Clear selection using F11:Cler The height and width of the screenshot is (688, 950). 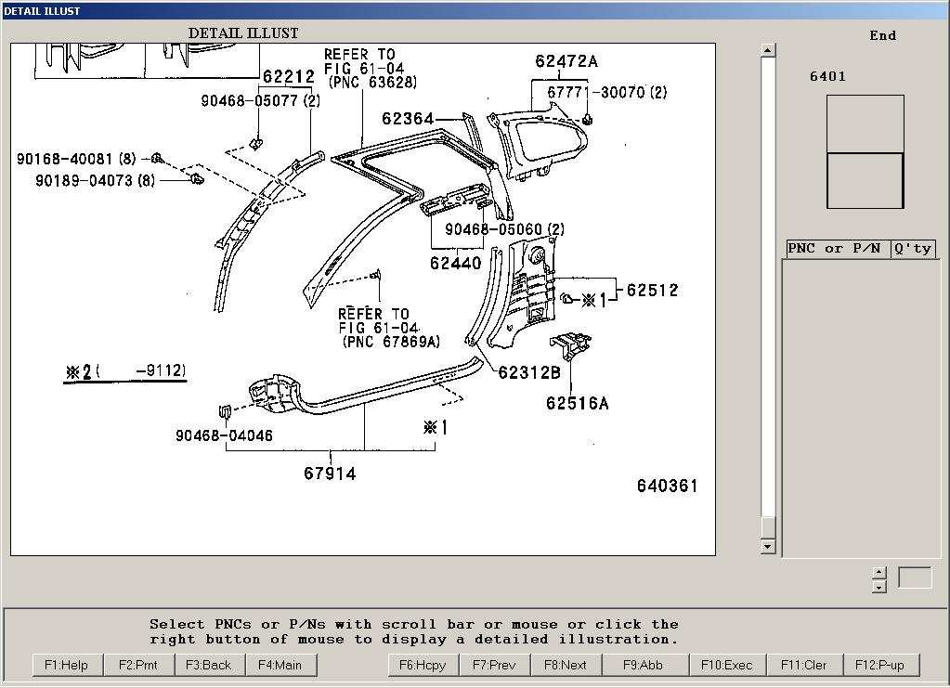click(x=804, y=665)
